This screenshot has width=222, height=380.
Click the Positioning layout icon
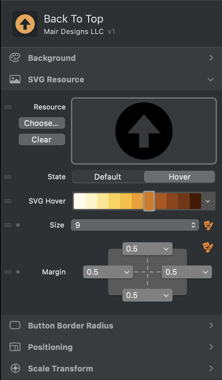click(x=15, y=347)
